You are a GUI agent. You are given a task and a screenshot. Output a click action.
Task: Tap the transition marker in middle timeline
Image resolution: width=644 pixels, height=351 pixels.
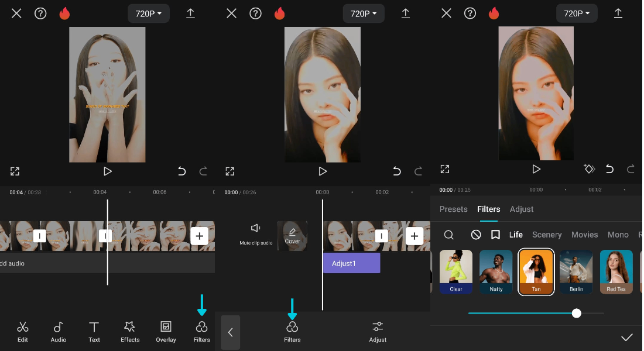pyautogui.click(x=382, y=236)
